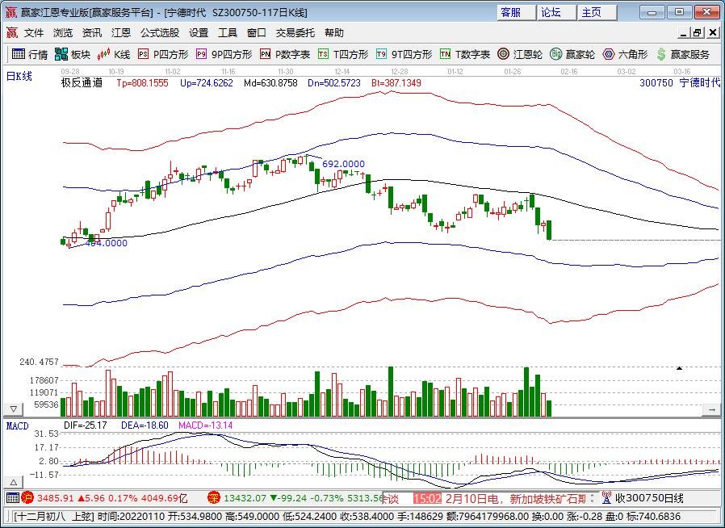The width and height of the screenshot is (725, 528).
Task: Open the 文件 menu
Action: click(x=34, y=33)
